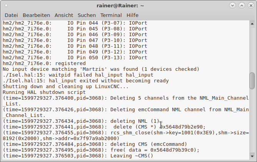The height and width of the screenshot is (162, 257).
Task: Click the 'hm2_7i76e.0: registered' line
Action: pyautogui.click(x=44, y=63)
